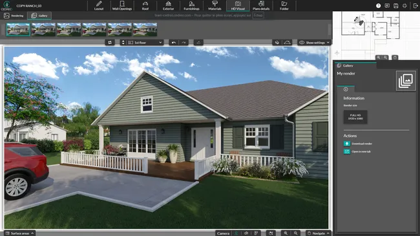This screenshot has width=420, height=236.
Task: Select the HD Visual tab
Action: pos(238,6)
